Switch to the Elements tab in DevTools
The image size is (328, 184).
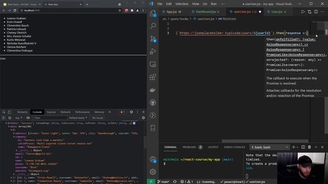(x=23, y=112)
